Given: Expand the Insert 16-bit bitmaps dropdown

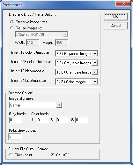Looking at the screenshot, I should click(77, 72).
